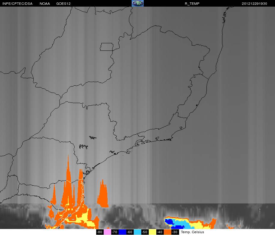Viewport: 275px width, 235px height.
Task: Click the NOAA label in header
Action: [x=45, y=4]
